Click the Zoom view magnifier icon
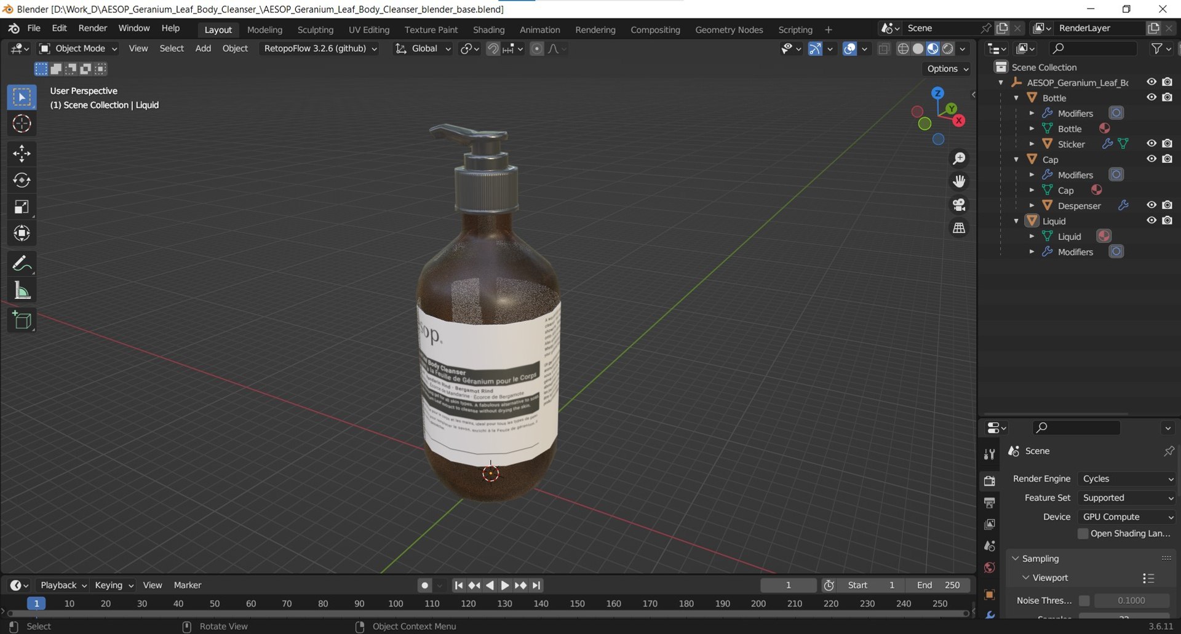Screen dimensions: 1181x634 pyautogui.click(x=959, y=159)
